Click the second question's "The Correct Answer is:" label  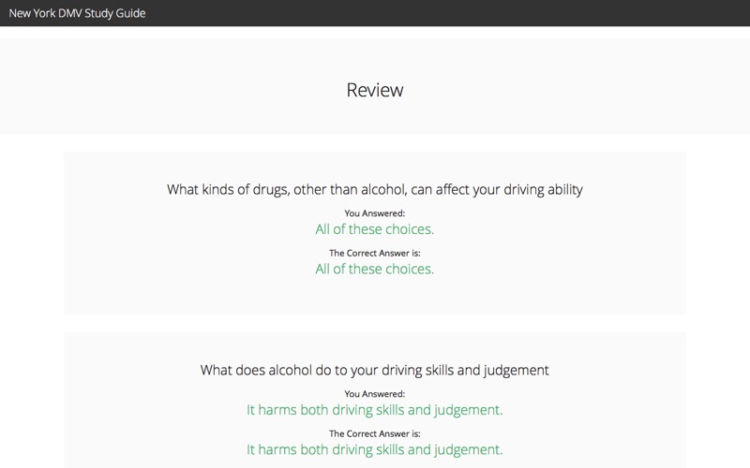375,433
